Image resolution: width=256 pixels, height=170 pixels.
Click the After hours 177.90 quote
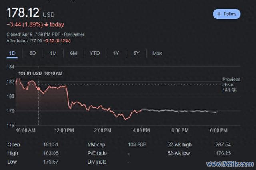coord(38,40)
